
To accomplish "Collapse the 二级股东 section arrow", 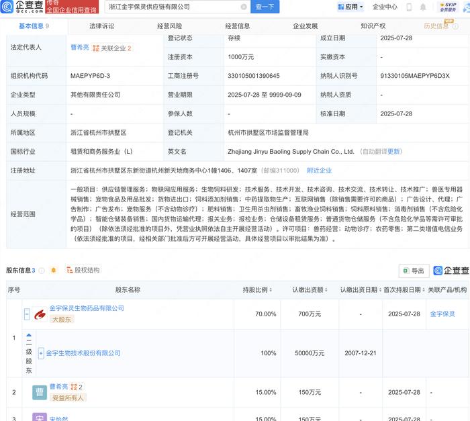I will 29,335.
